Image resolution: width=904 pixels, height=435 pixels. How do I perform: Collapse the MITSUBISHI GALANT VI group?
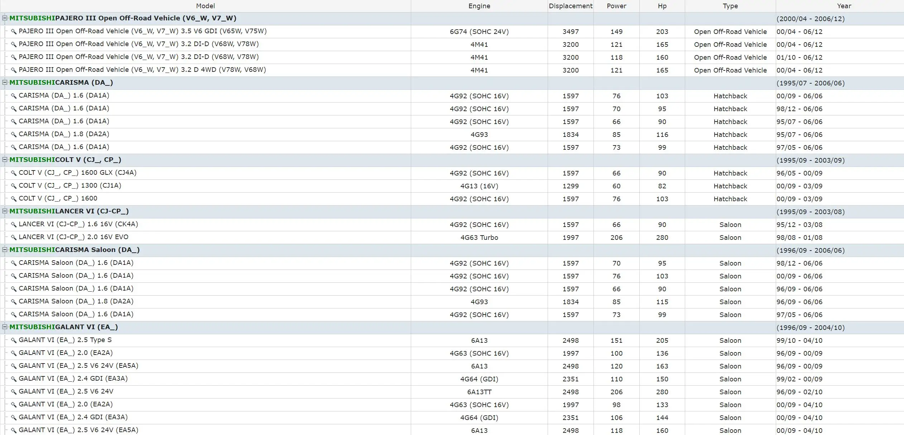5,327
